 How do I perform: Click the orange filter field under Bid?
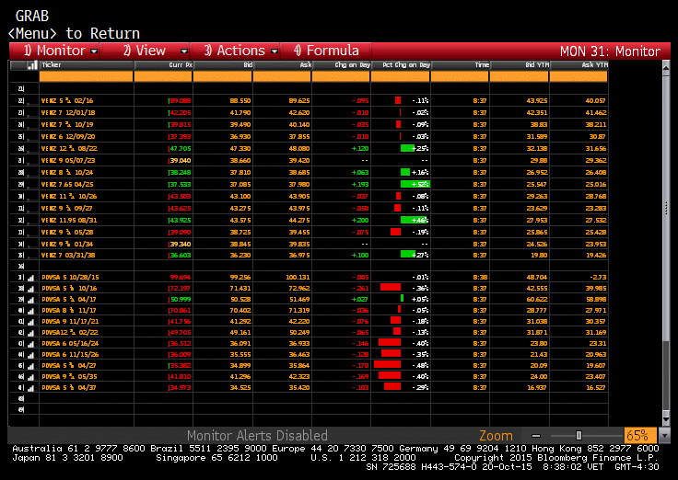[222, 76]
